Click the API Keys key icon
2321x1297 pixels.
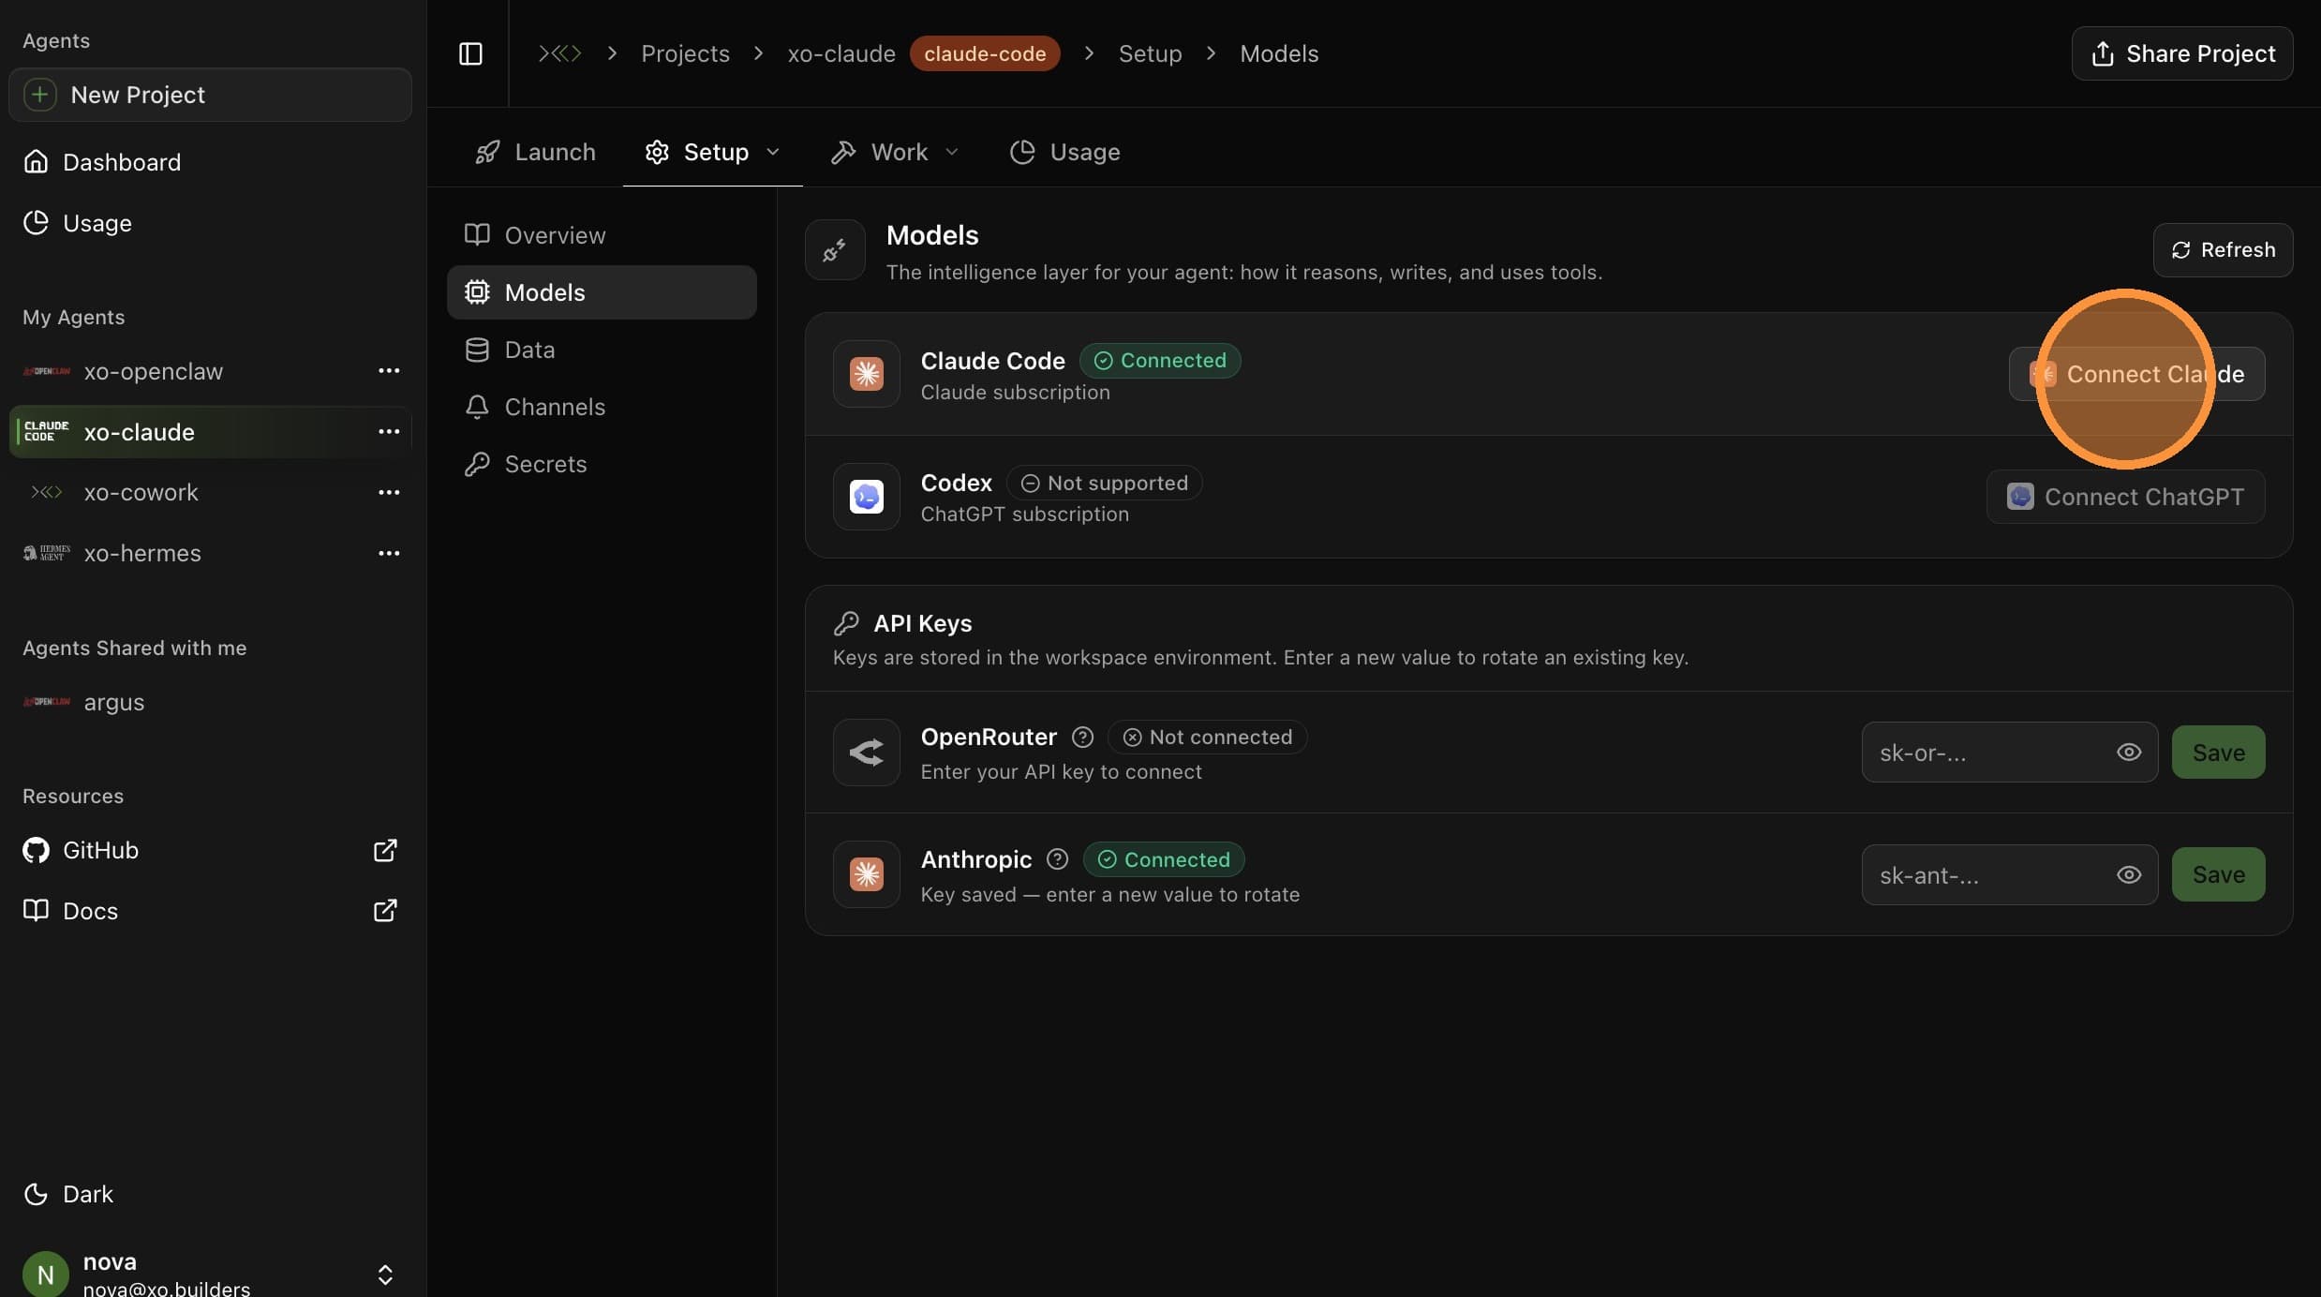click(x=846, y=623)
